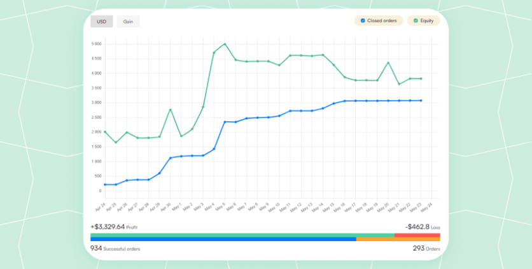Click the 934 Successful orders label
The height and width of the screenshot is (269, 532).
(x=115, y=249)
